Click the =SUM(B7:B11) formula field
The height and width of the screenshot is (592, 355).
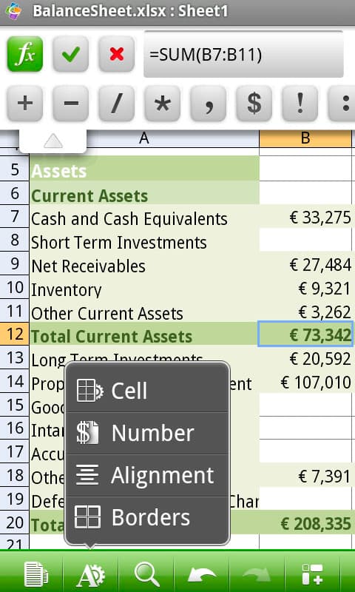[x=243, y=54]
